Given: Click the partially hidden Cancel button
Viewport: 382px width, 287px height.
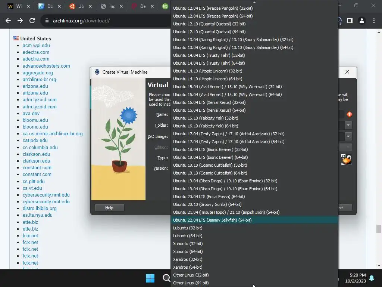Looking at the screenshot, I should point(345,208).
